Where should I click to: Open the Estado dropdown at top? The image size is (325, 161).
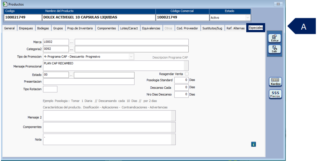(248, 18)
